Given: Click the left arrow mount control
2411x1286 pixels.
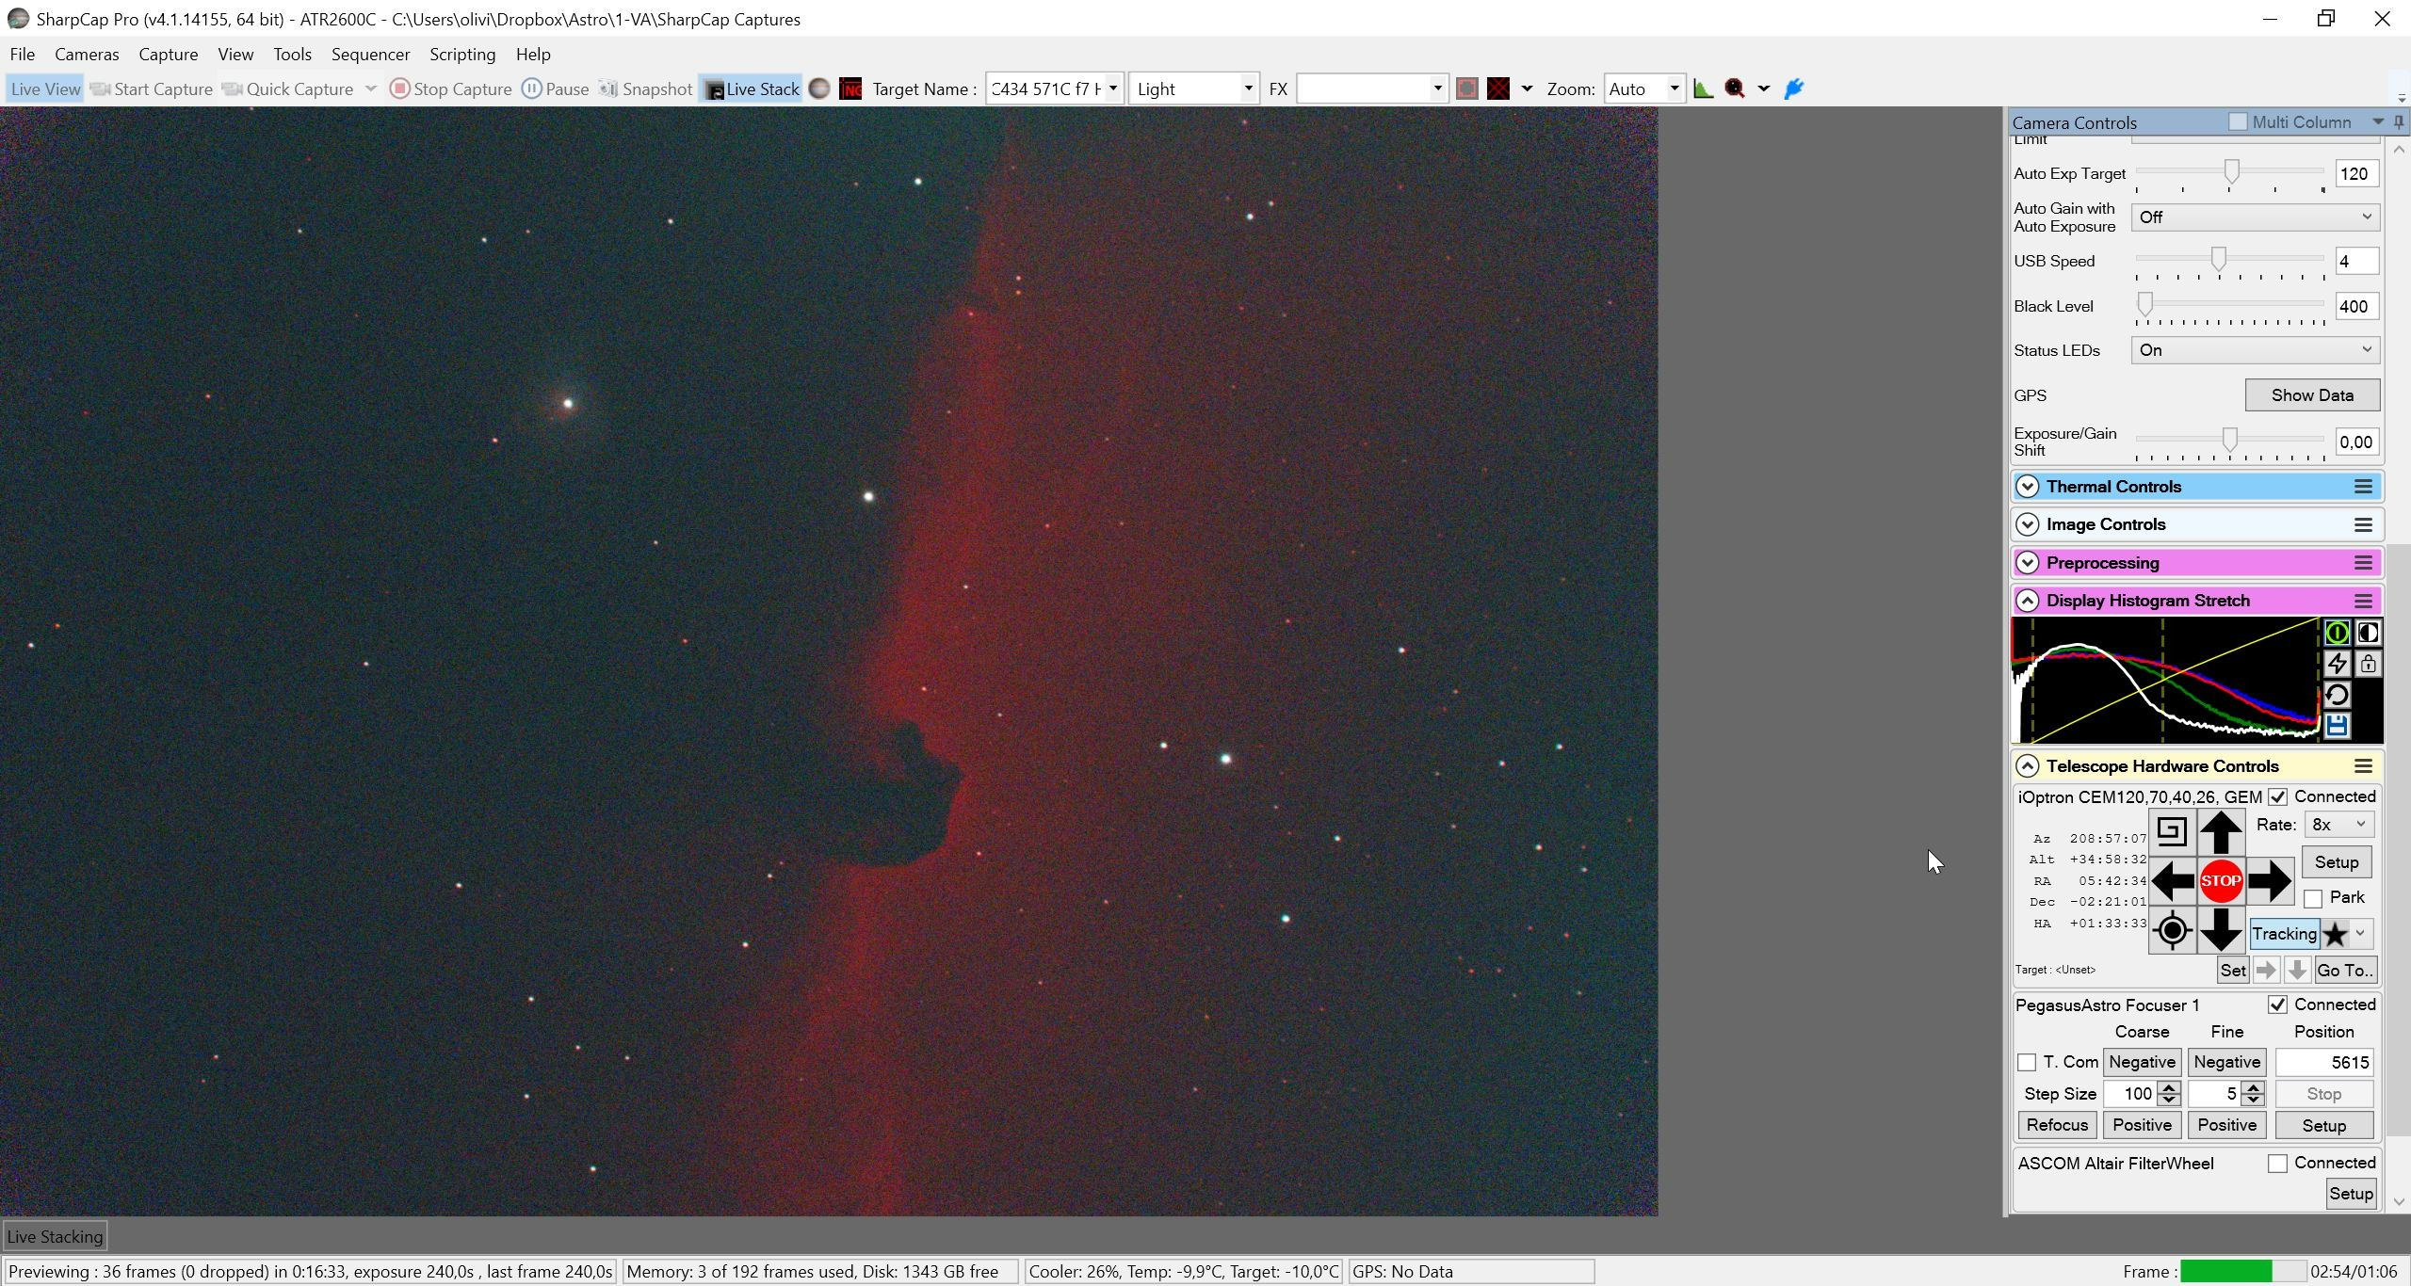Looking at the screenshot, I should pyautogui.click(x=2172, y=881).
